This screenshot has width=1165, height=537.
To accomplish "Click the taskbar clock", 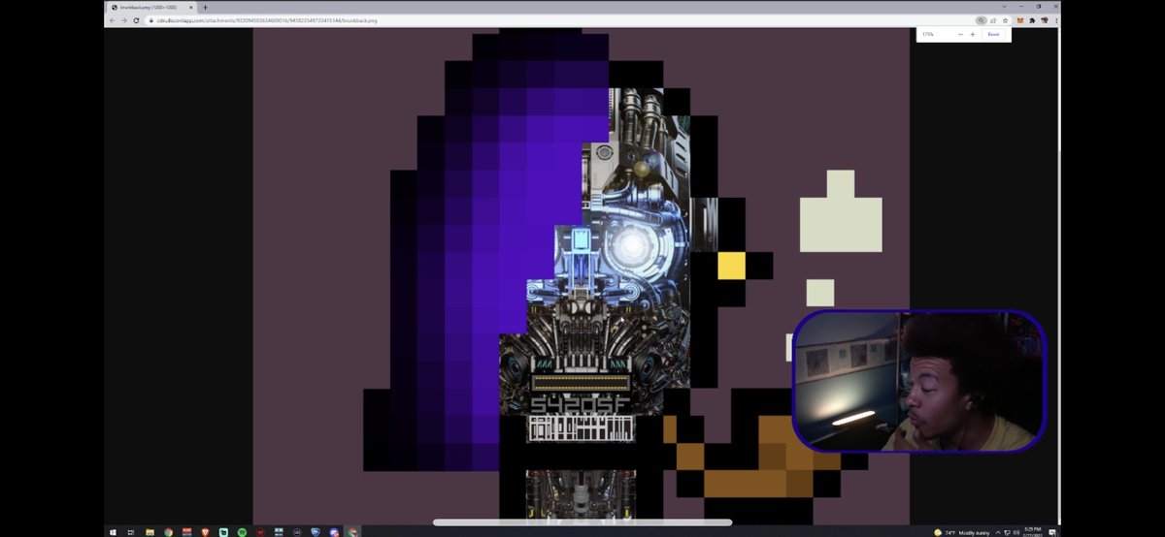I will click(x=1034, y=532).
